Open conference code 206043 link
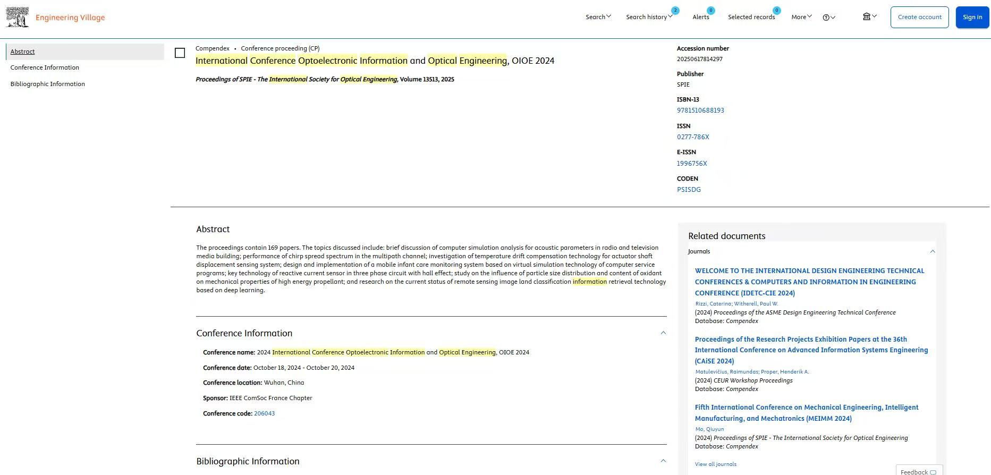The image size is (991, 475). pos(264,413)
